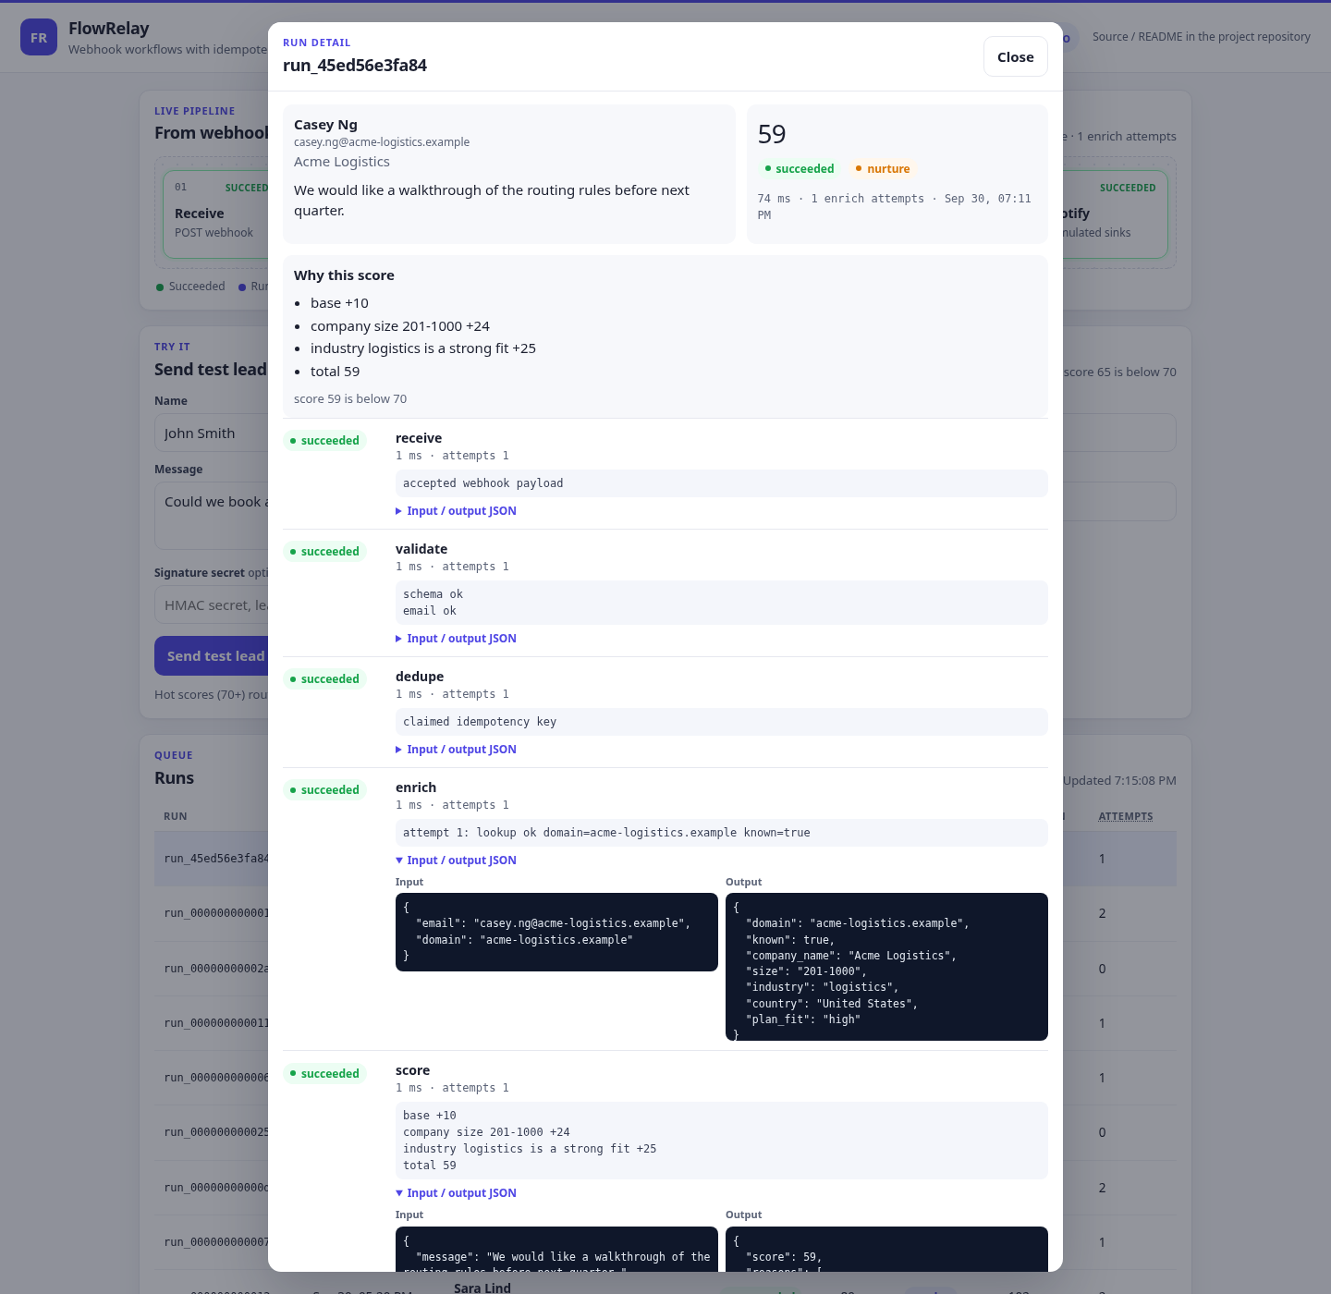Screen dimensions: 1331x1294
Task: Click the nurture status badge
Action: tap(883, 169)
